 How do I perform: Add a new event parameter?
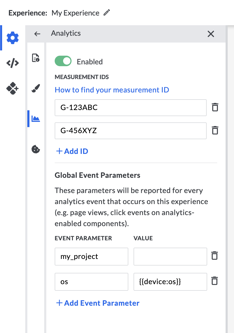click(x=98, y=303)
